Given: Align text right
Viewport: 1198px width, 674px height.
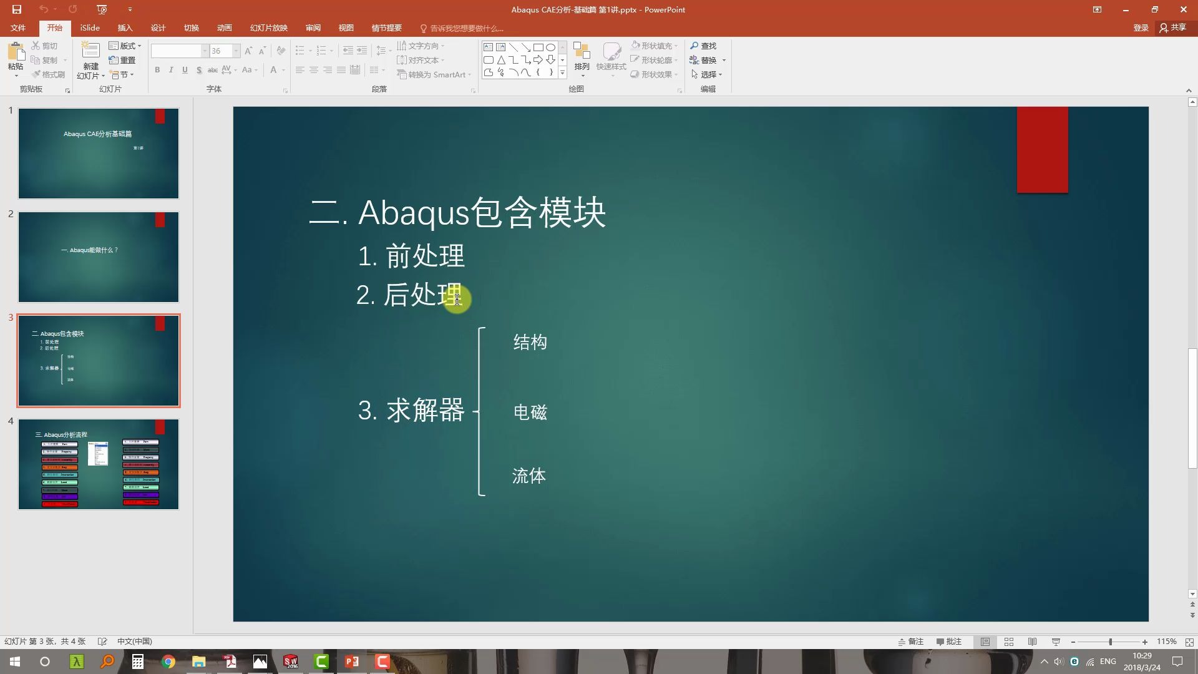Looking at the screenshot, I should coord(328,70).
